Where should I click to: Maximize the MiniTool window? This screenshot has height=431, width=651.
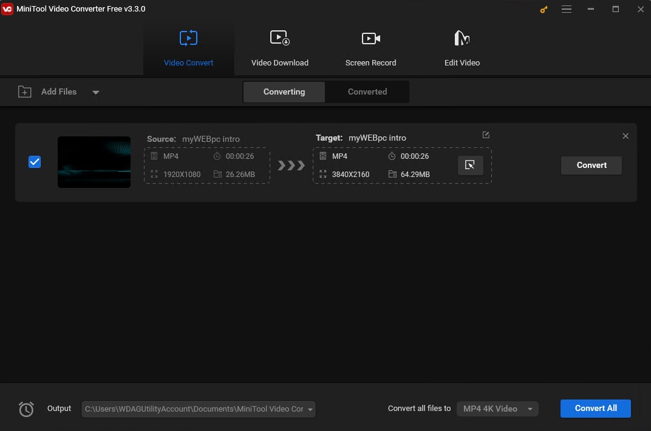(x=615, y=9)
